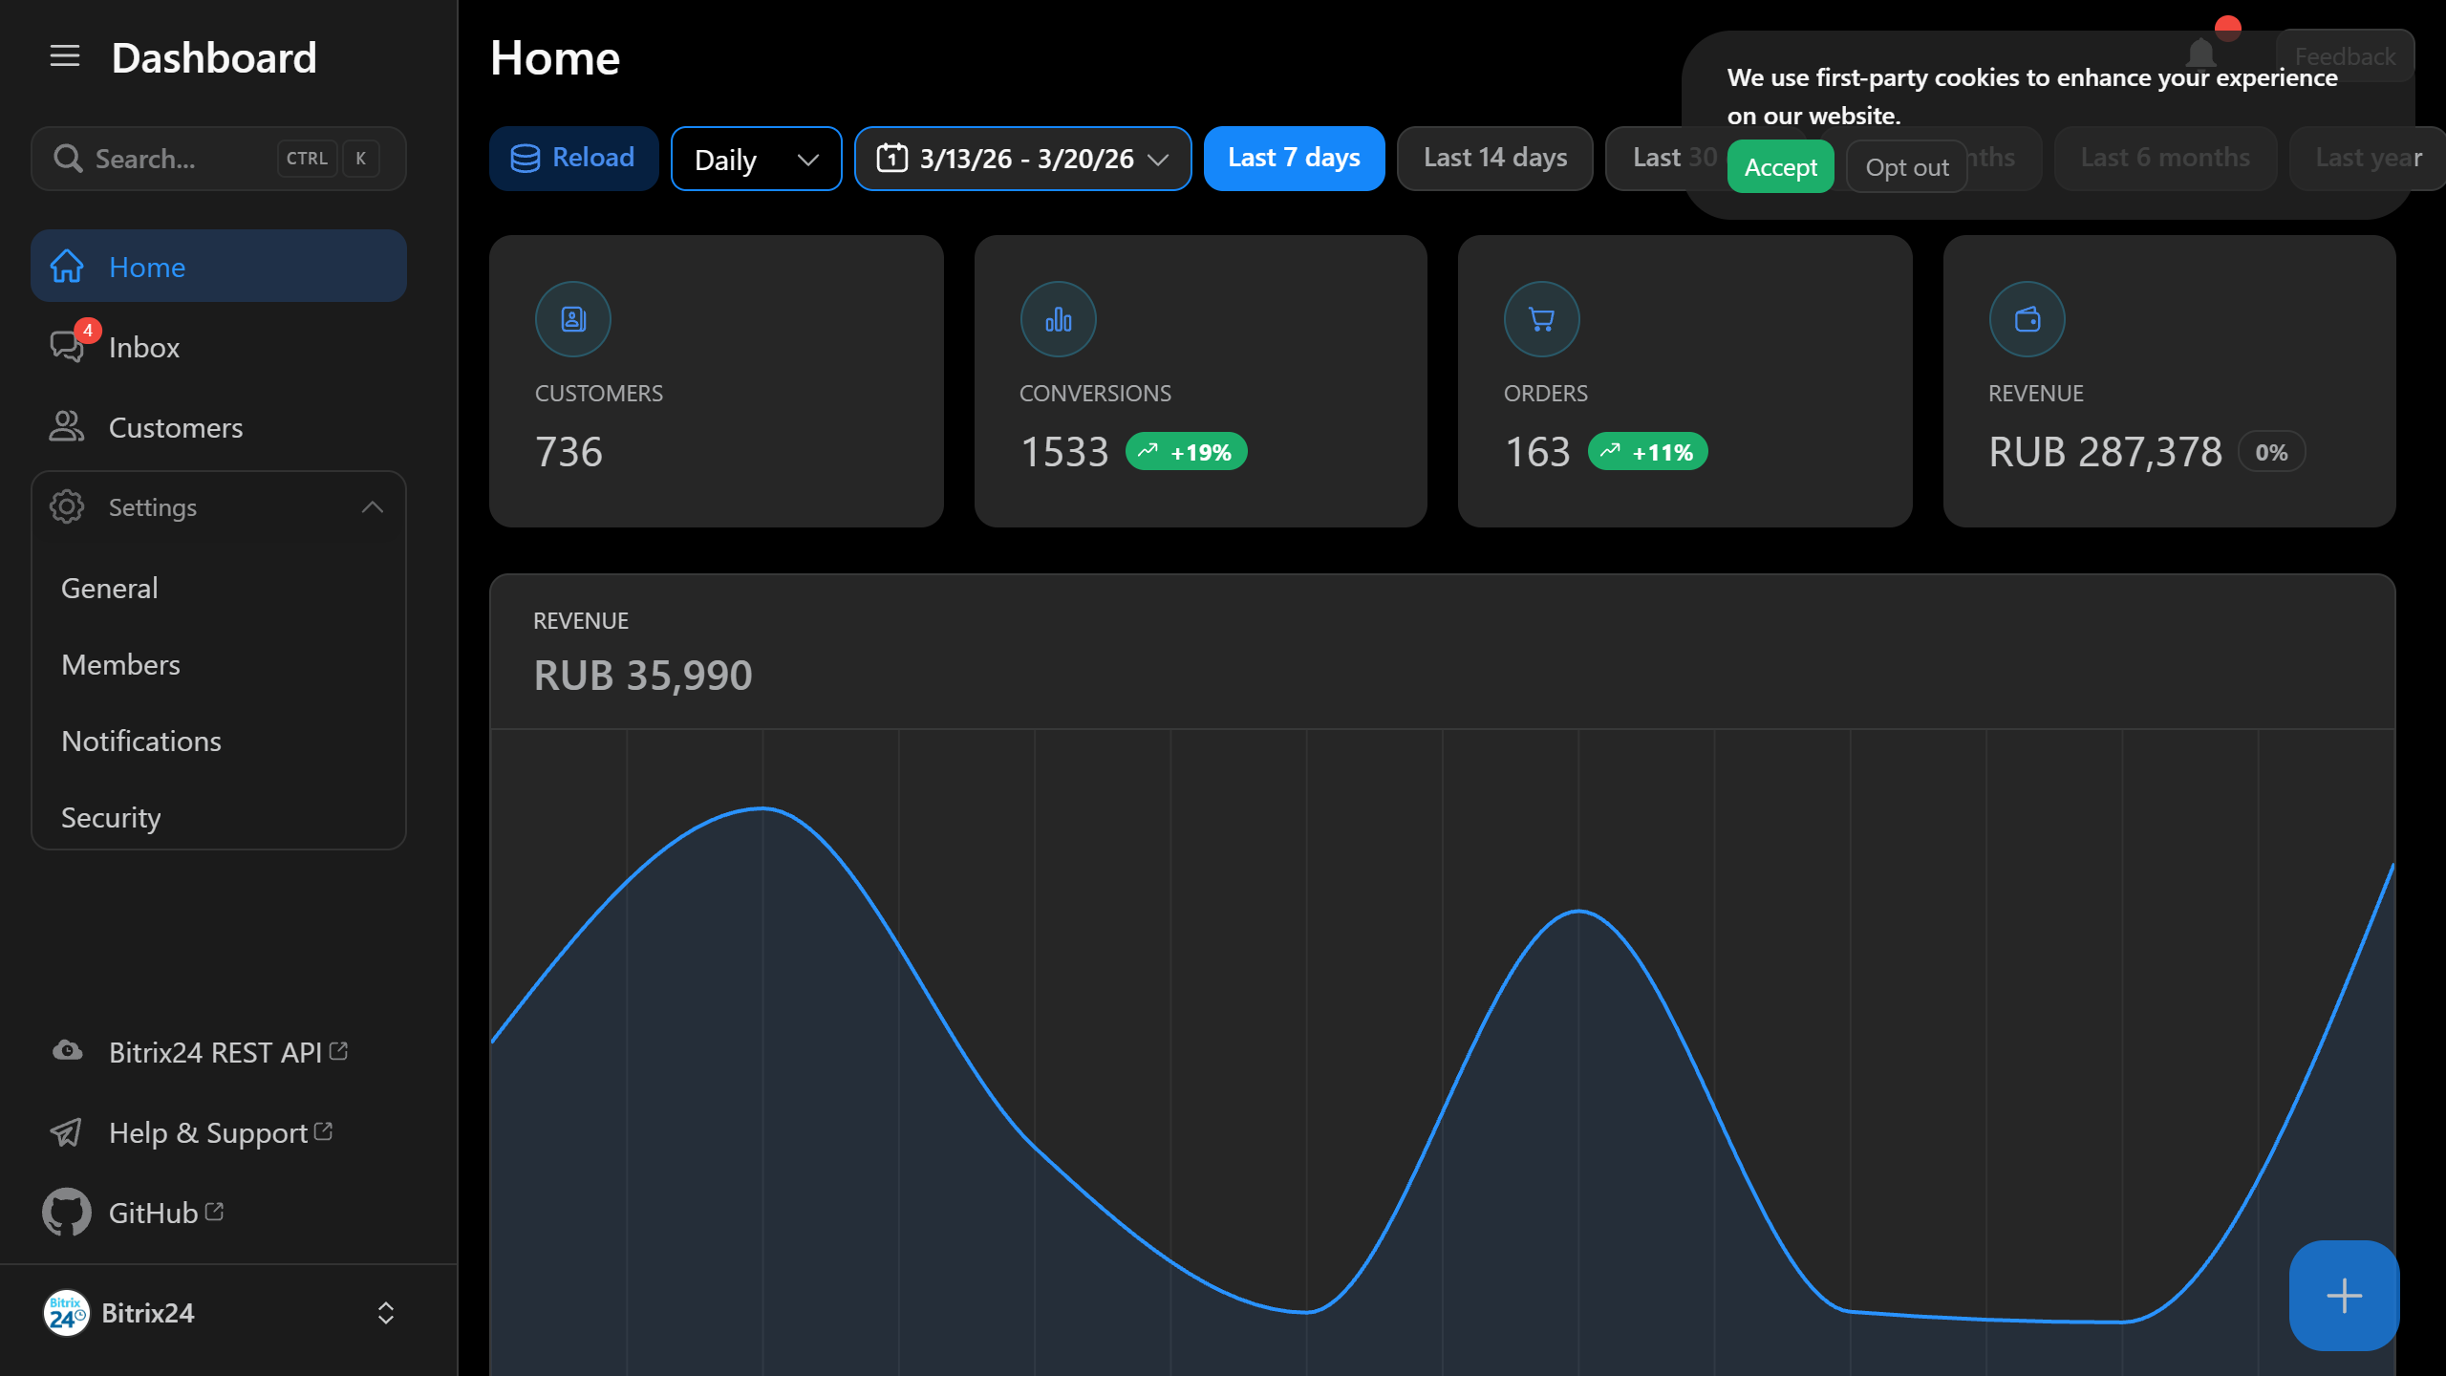Open the notifications bell
Image resolution: width=2446 pixels, height=1376 pixels.
tap(2201, 54)
